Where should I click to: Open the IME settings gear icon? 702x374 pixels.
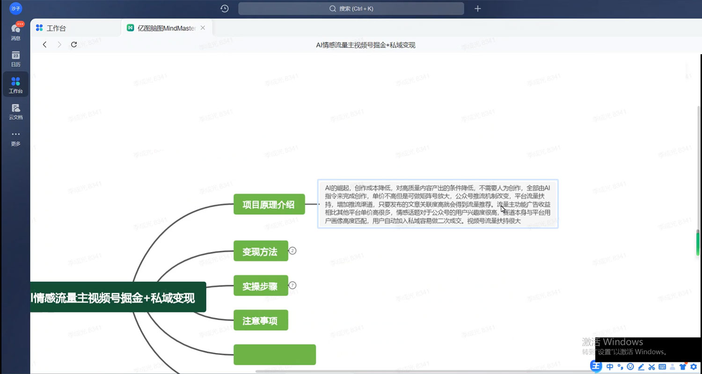click(694, 367)
